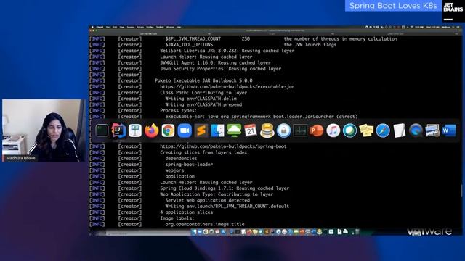Open the Help menu in menu bar
The height and width of the screenshot is (261, 465).
(179, 27)
